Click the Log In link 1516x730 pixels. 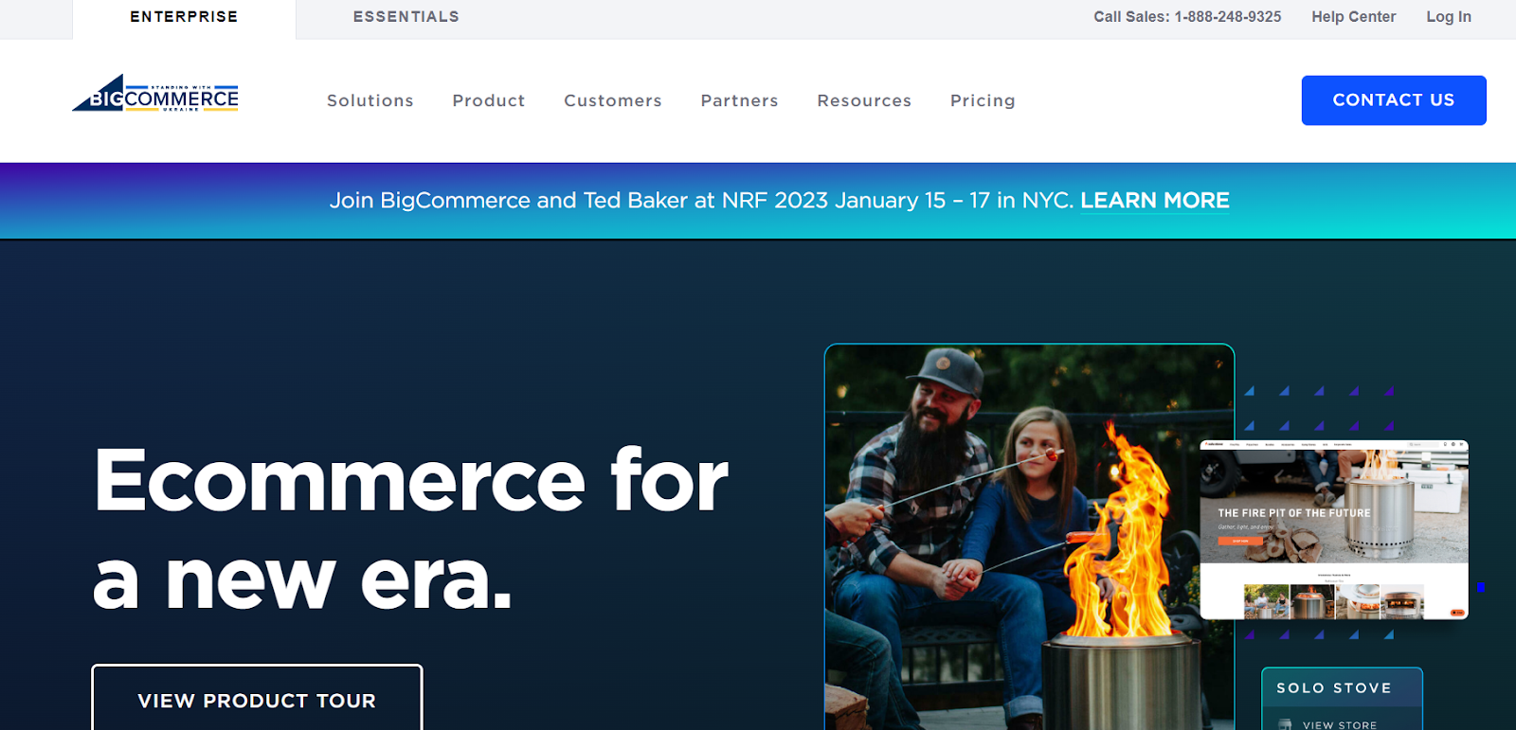pos(1449,17)
